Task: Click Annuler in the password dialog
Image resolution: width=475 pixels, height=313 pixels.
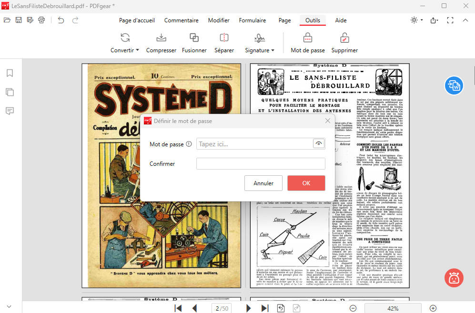Action: point(263,183)
